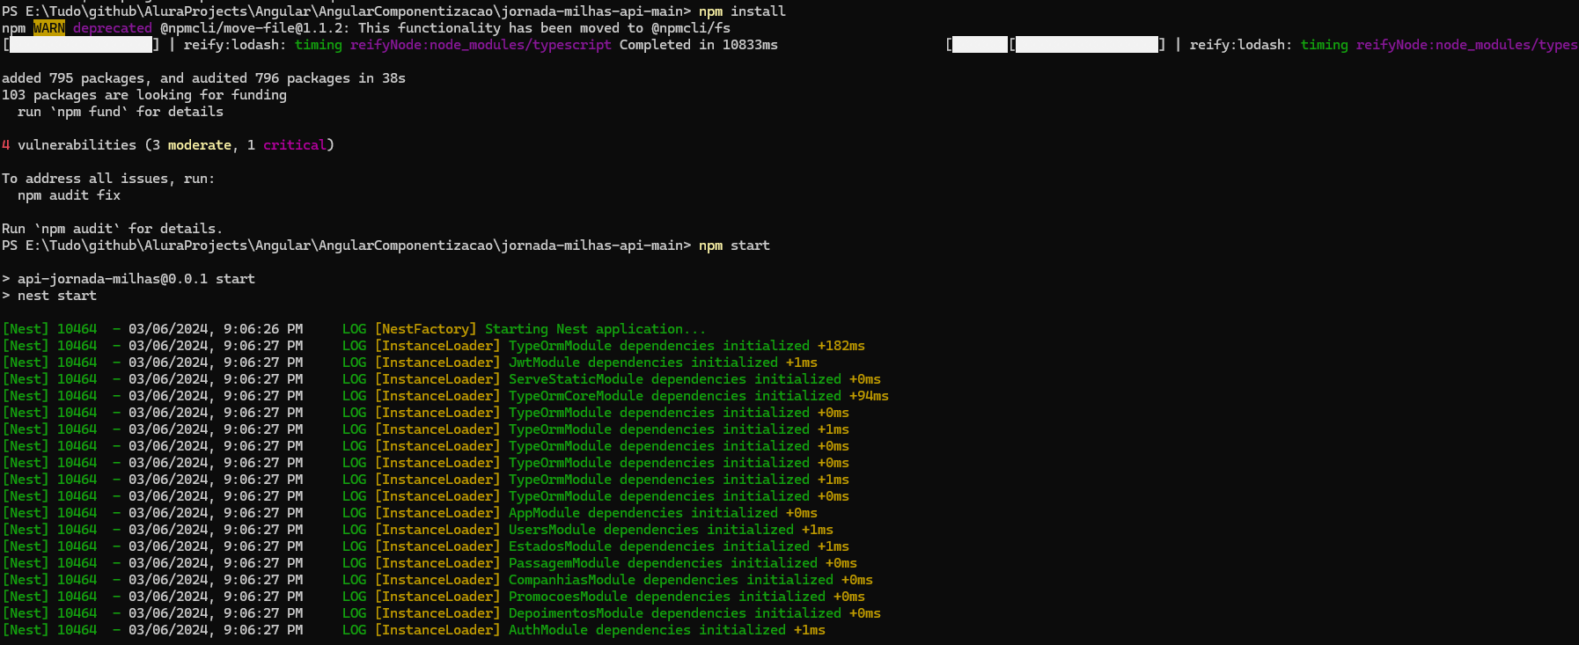Click 'Starting Nest application...' message
The height and width of the screenshot is (645, 1579).
pos(596,329)
